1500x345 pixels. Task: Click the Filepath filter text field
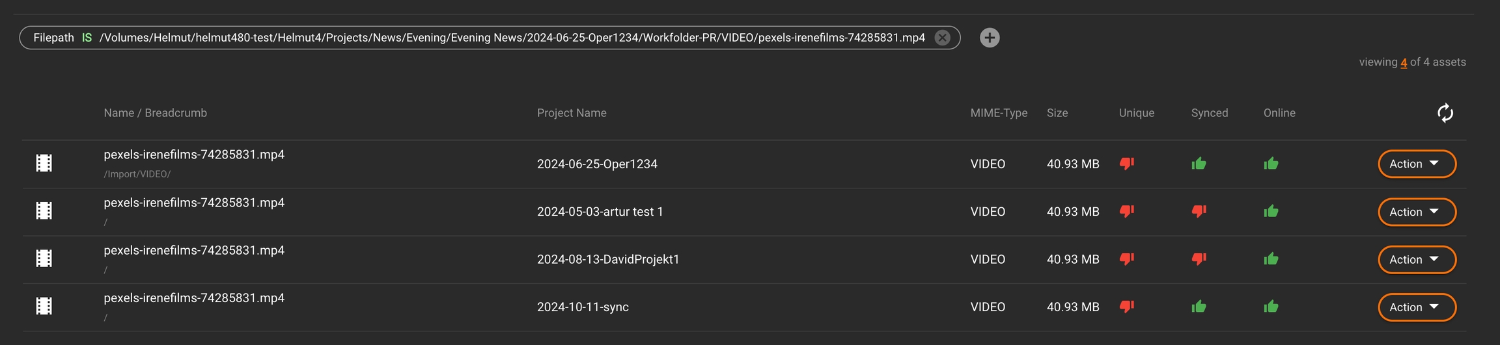[512, 38]
